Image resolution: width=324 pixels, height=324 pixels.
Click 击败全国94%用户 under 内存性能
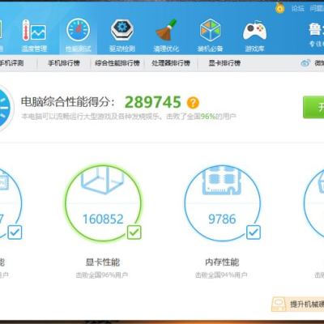point(221,275)
